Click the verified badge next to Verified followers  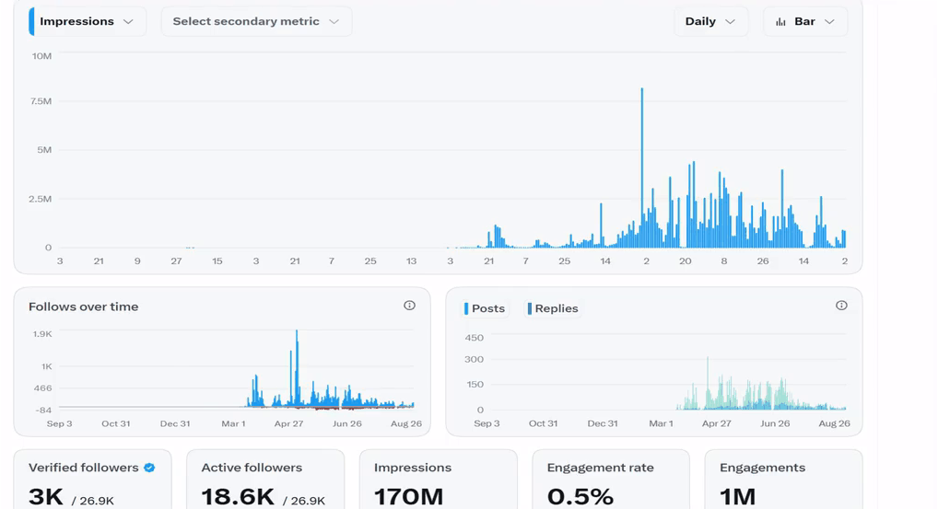coord(149,468)
